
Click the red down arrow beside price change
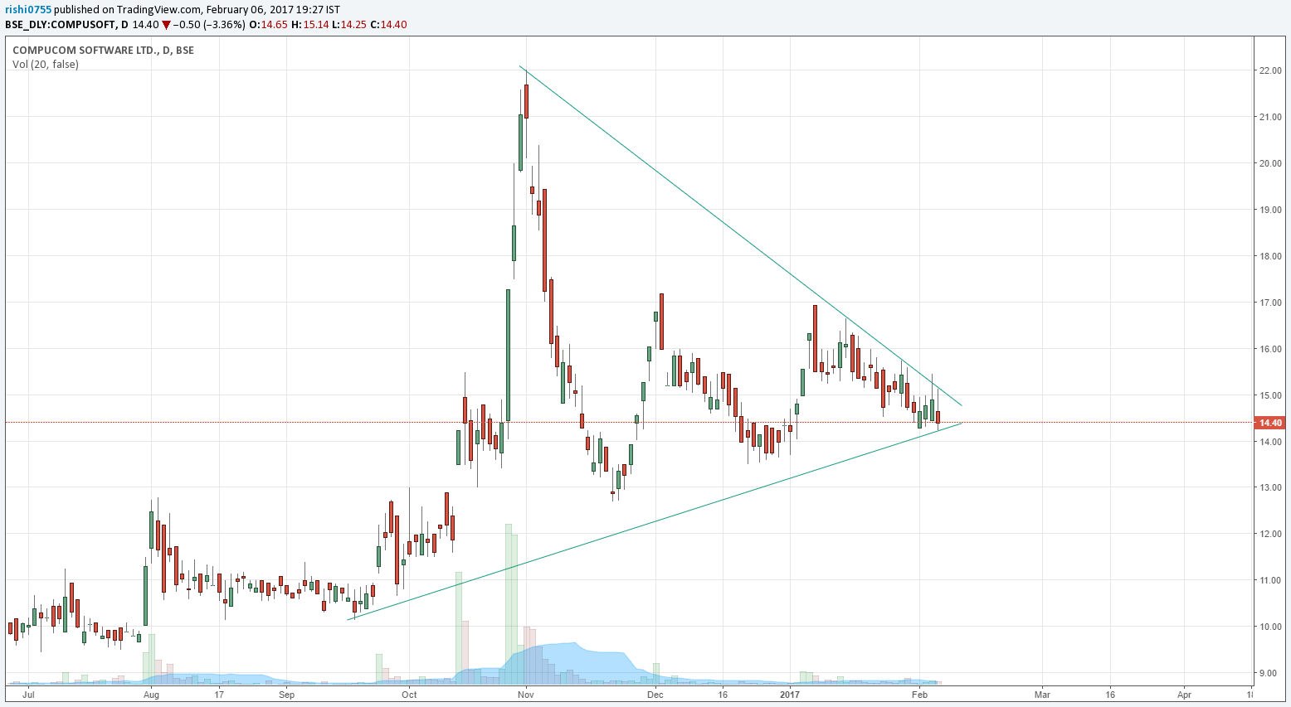pos(166,25)
